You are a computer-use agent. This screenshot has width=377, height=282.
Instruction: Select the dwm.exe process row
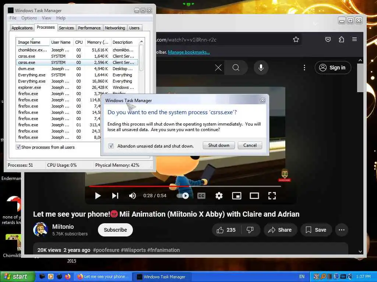(x=77, y=69)
